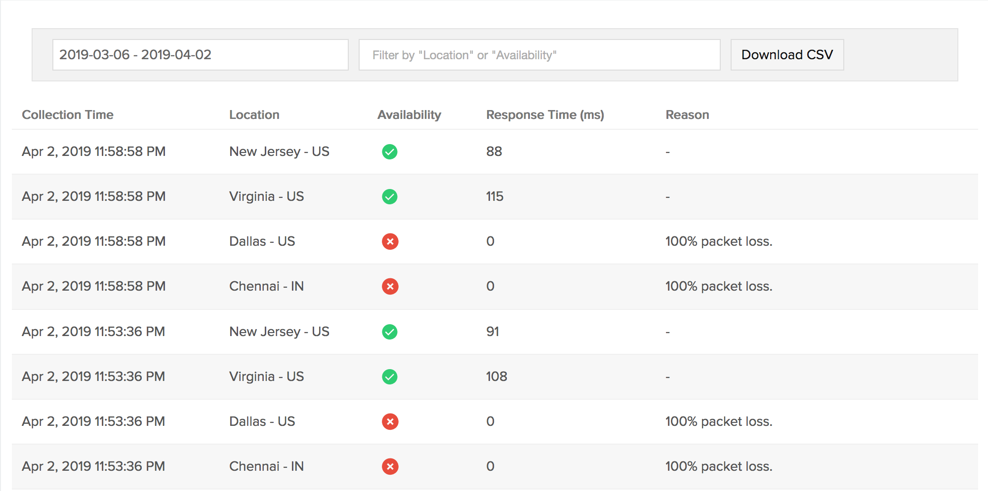Screen dimensions: 988x491
Task: Select the response time value 88
Action: 494,151
